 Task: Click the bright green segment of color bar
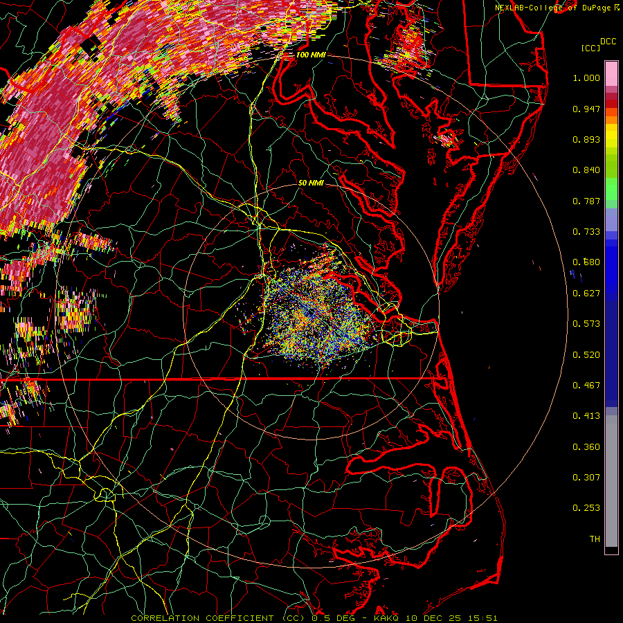(x=611, y=189)
